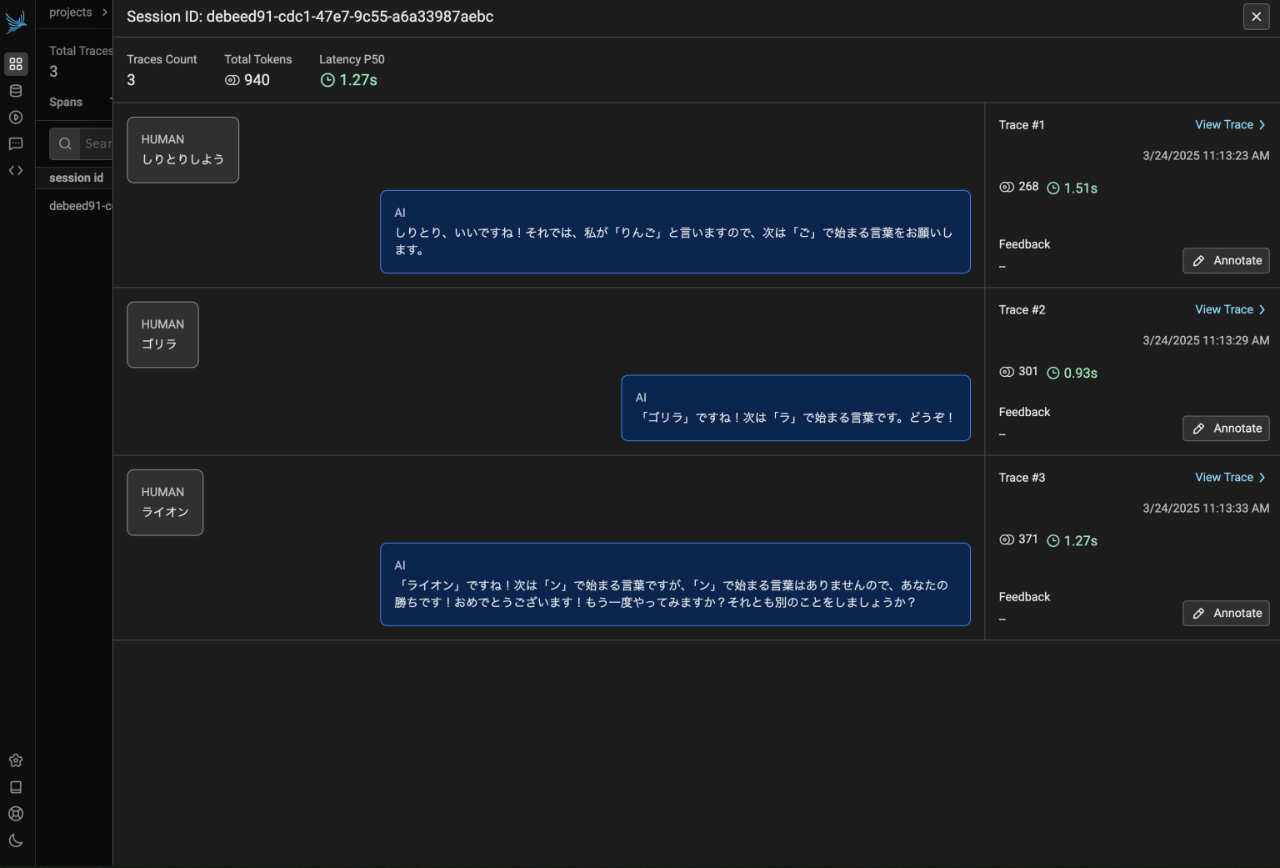Open the Prompts chat bubble icon
The height and width of the screenshot is (868, 1280).
15,143
